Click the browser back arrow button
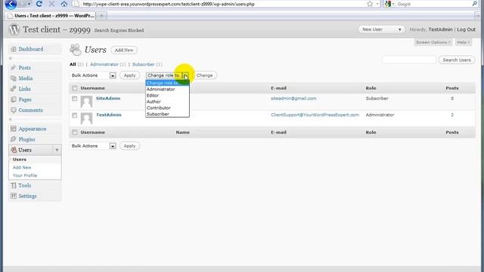The width and height of the screenshot is (484, 272). click(11, 4)
